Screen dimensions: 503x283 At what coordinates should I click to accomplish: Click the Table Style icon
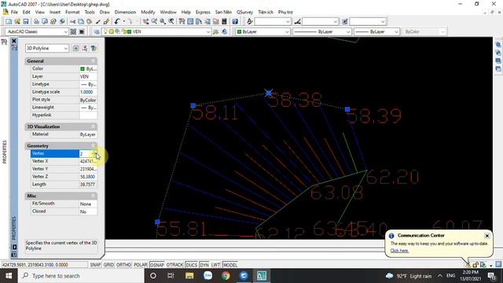[344, 21]
